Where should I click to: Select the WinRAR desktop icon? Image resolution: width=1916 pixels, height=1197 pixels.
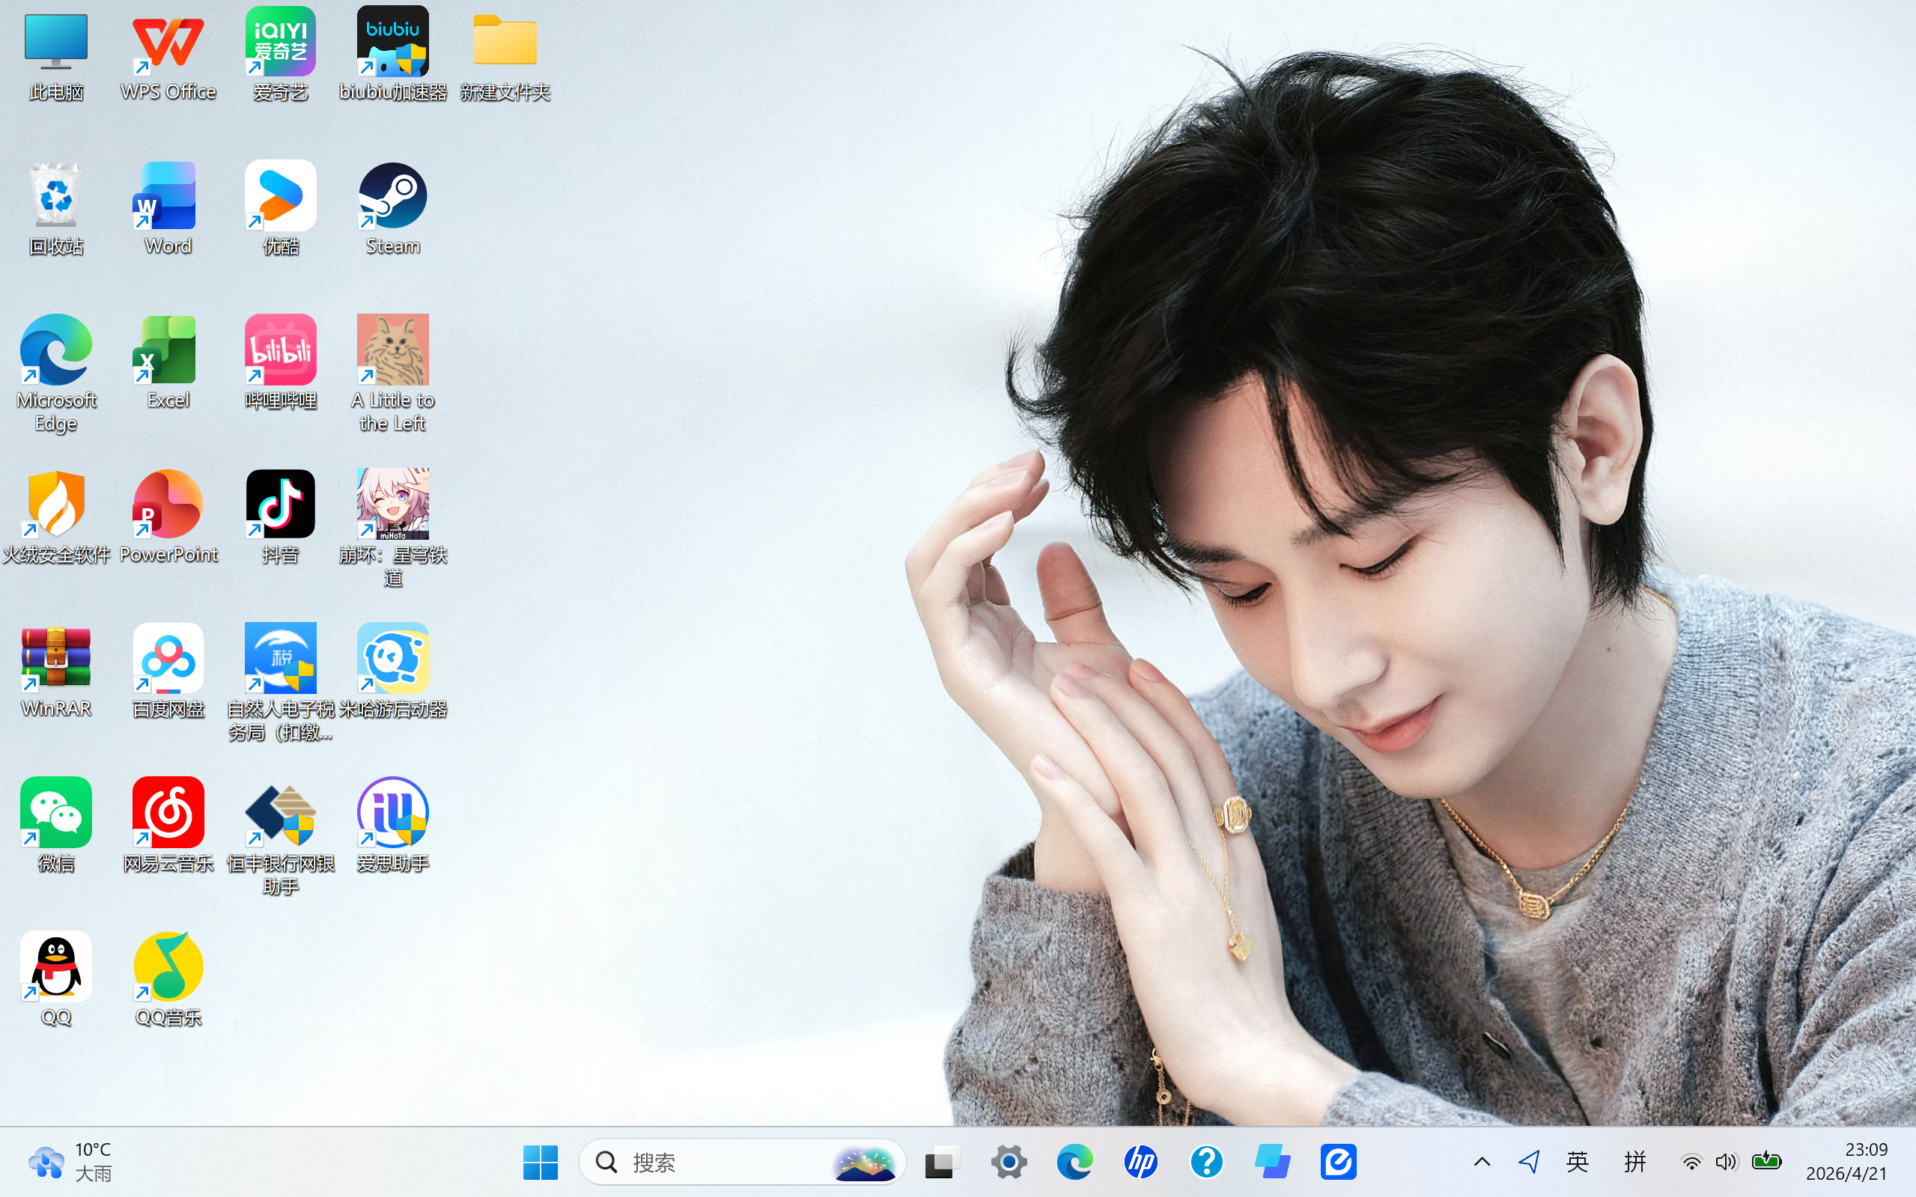pyautogui.click(x=55, y=659)
